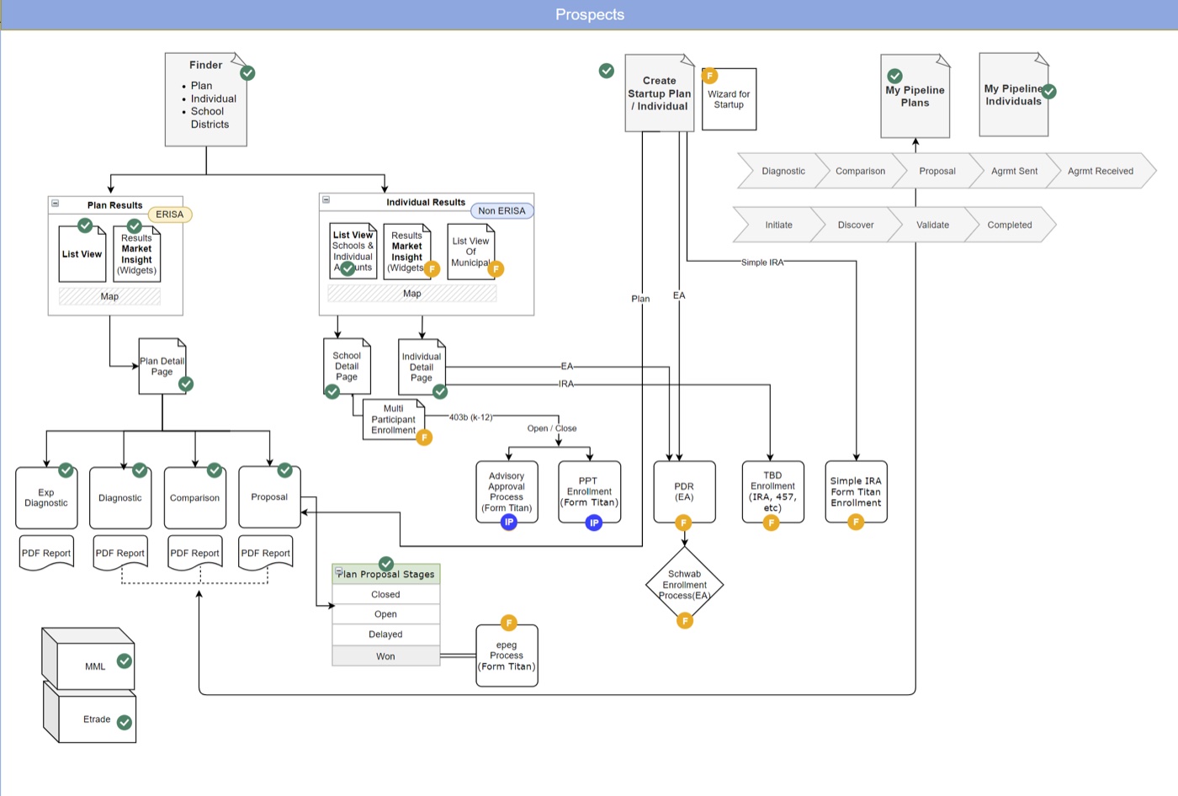Select the Finder note shape
1178x796 pixels.
click(x=206, y=99)
